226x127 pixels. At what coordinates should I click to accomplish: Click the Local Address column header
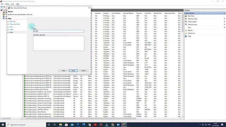116,13
